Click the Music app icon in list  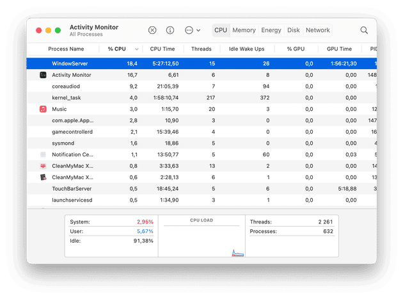[x=43, y=109]
